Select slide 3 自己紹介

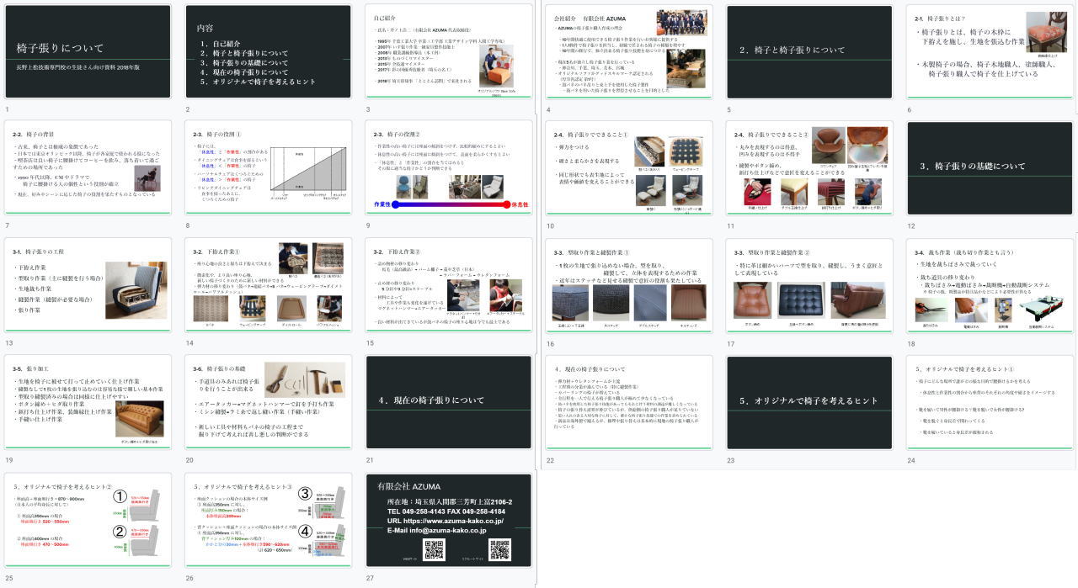(449, 52)
